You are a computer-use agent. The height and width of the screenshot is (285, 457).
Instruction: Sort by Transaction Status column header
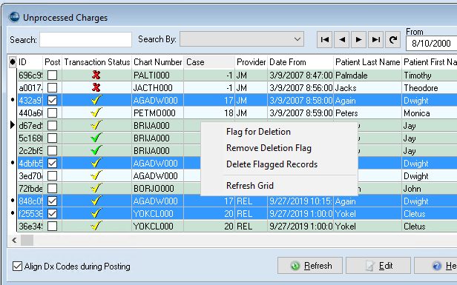point(96,62)
